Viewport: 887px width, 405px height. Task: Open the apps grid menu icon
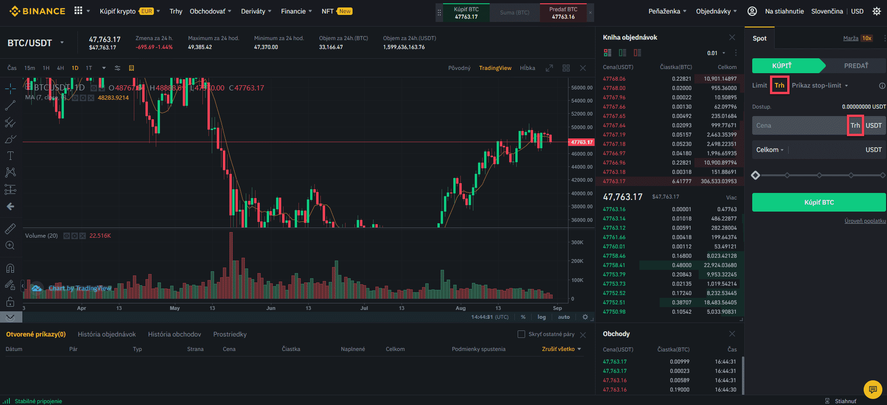click(x=78, y=11)
